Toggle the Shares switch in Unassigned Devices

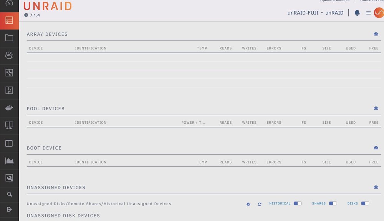[x=333, y=203]
